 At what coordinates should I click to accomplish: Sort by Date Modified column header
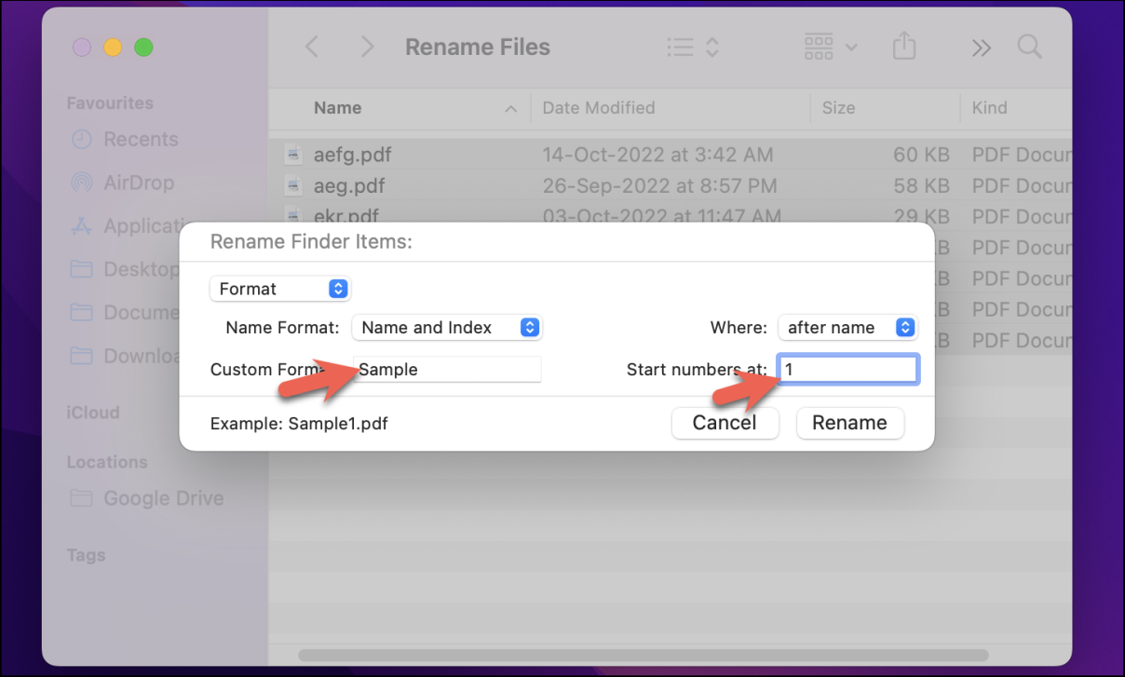(x=598, y=108)
